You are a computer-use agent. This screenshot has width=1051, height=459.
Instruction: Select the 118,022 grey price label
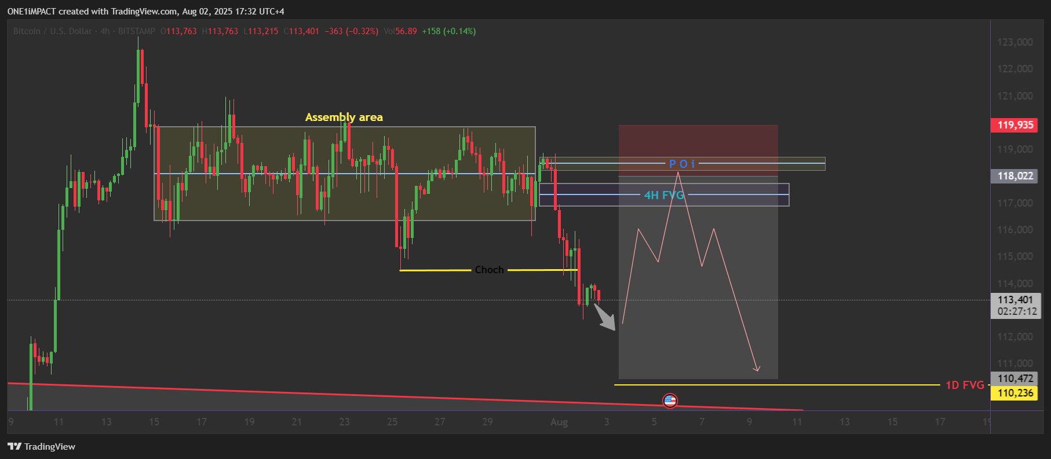(1015, 176)
